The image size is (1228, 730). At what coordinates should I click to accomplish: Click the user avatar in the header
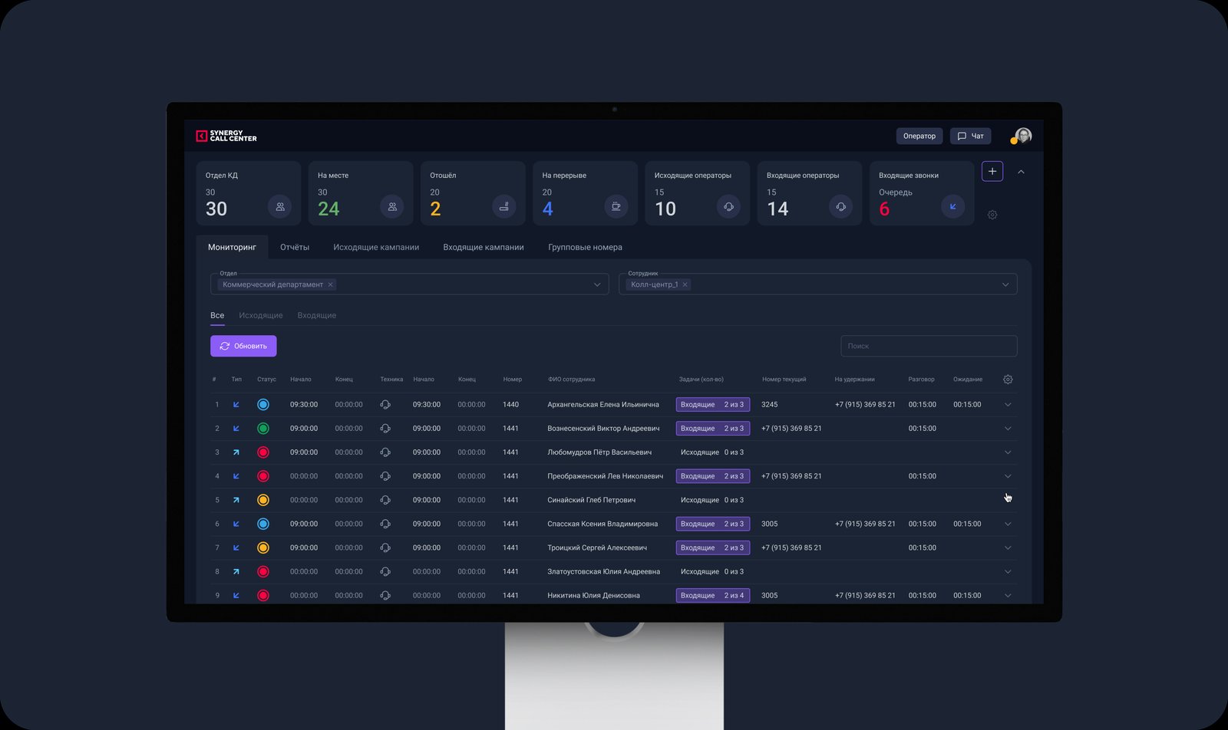tap(1022, 136)
